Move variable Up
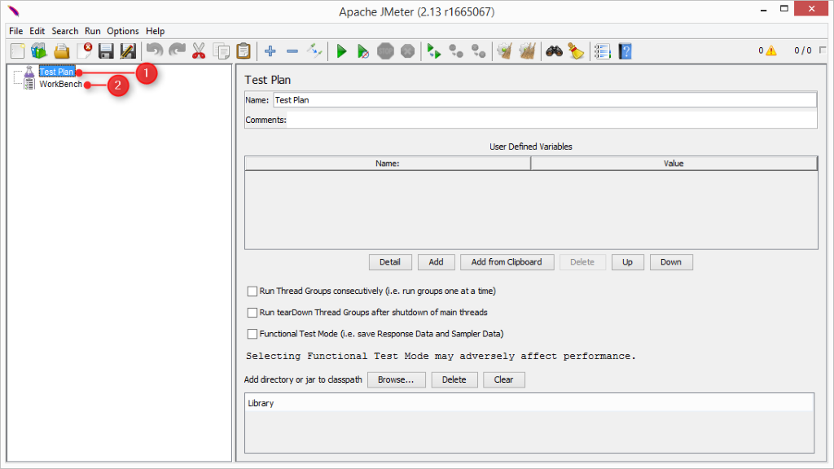 click(628, 262)
